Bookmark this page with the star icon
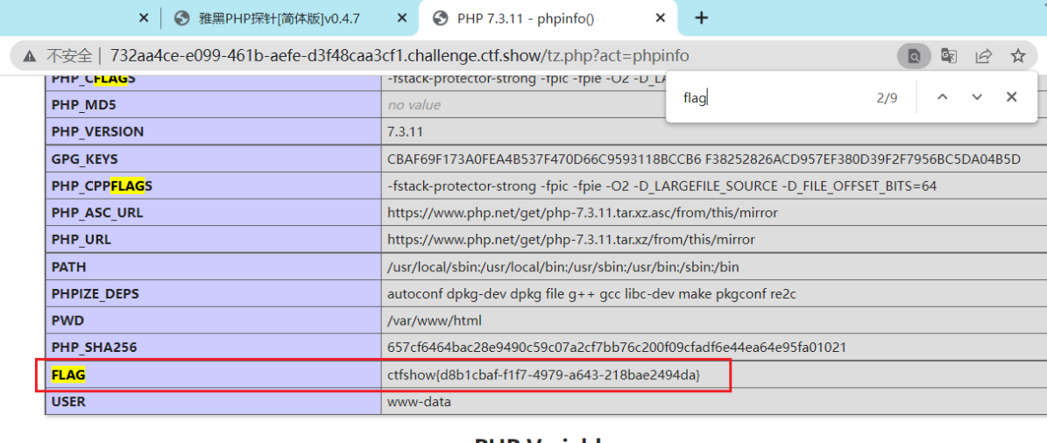The width and height of the screenshot is (1047, 443). [x=1017, y=56]
